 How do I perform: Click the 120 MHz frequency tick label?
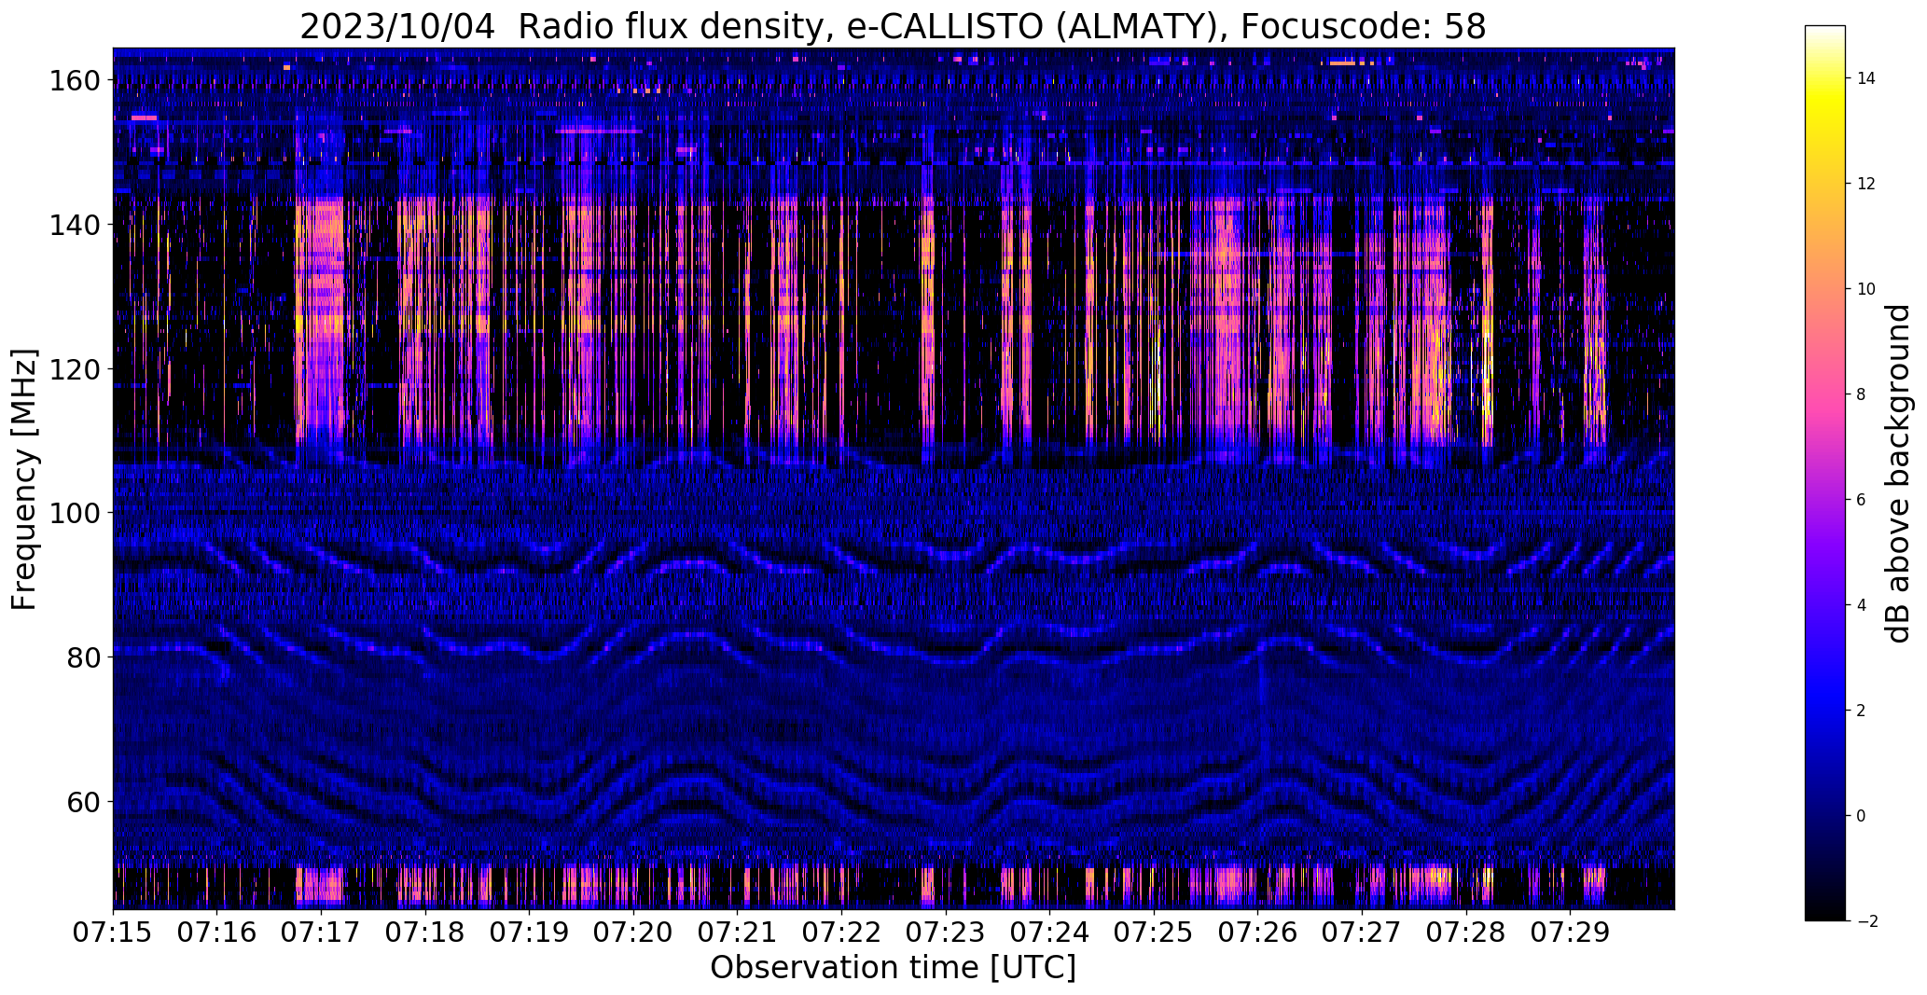point(74,369)
